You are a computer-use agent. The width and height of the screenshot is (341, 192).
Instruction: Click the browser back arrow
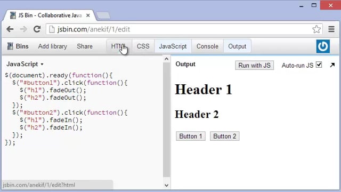coord(10,29)
